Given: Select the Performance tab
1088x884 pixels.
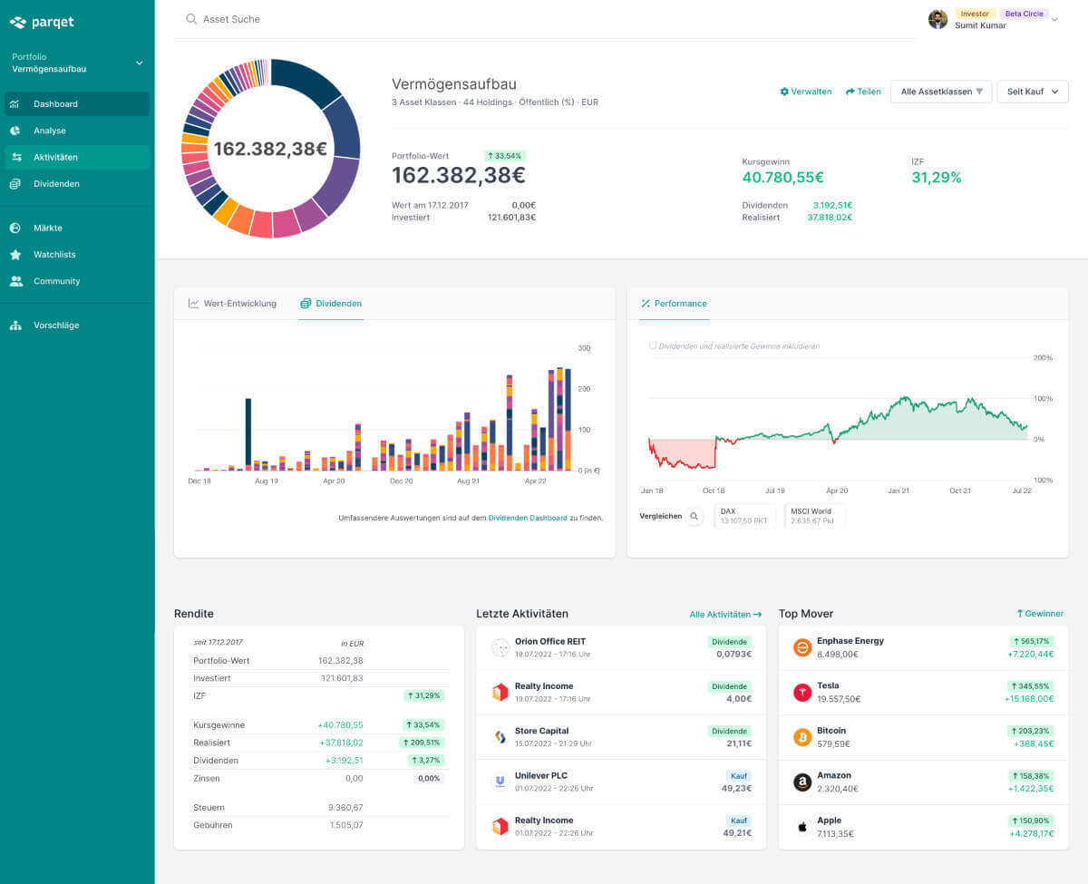Looking at the screenshot, I should coord(674,304).
